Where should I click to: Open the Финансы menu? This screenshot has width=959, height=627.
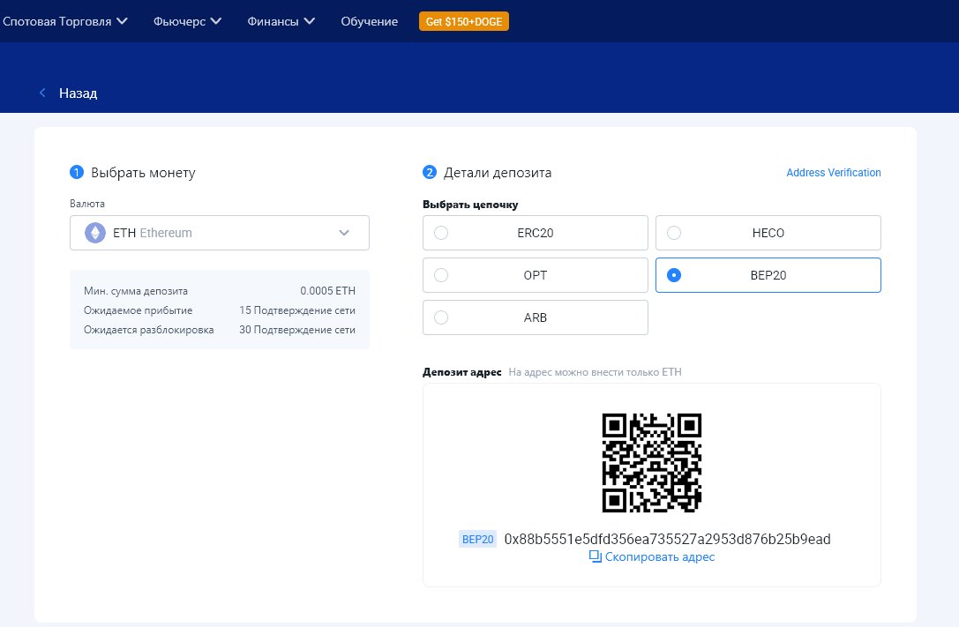281,21
